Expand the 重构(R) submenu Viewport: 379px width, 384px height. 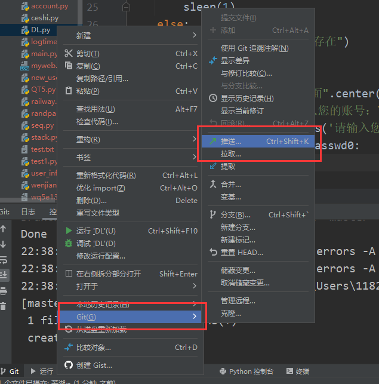pyautogui.click(x=130, y=139)
